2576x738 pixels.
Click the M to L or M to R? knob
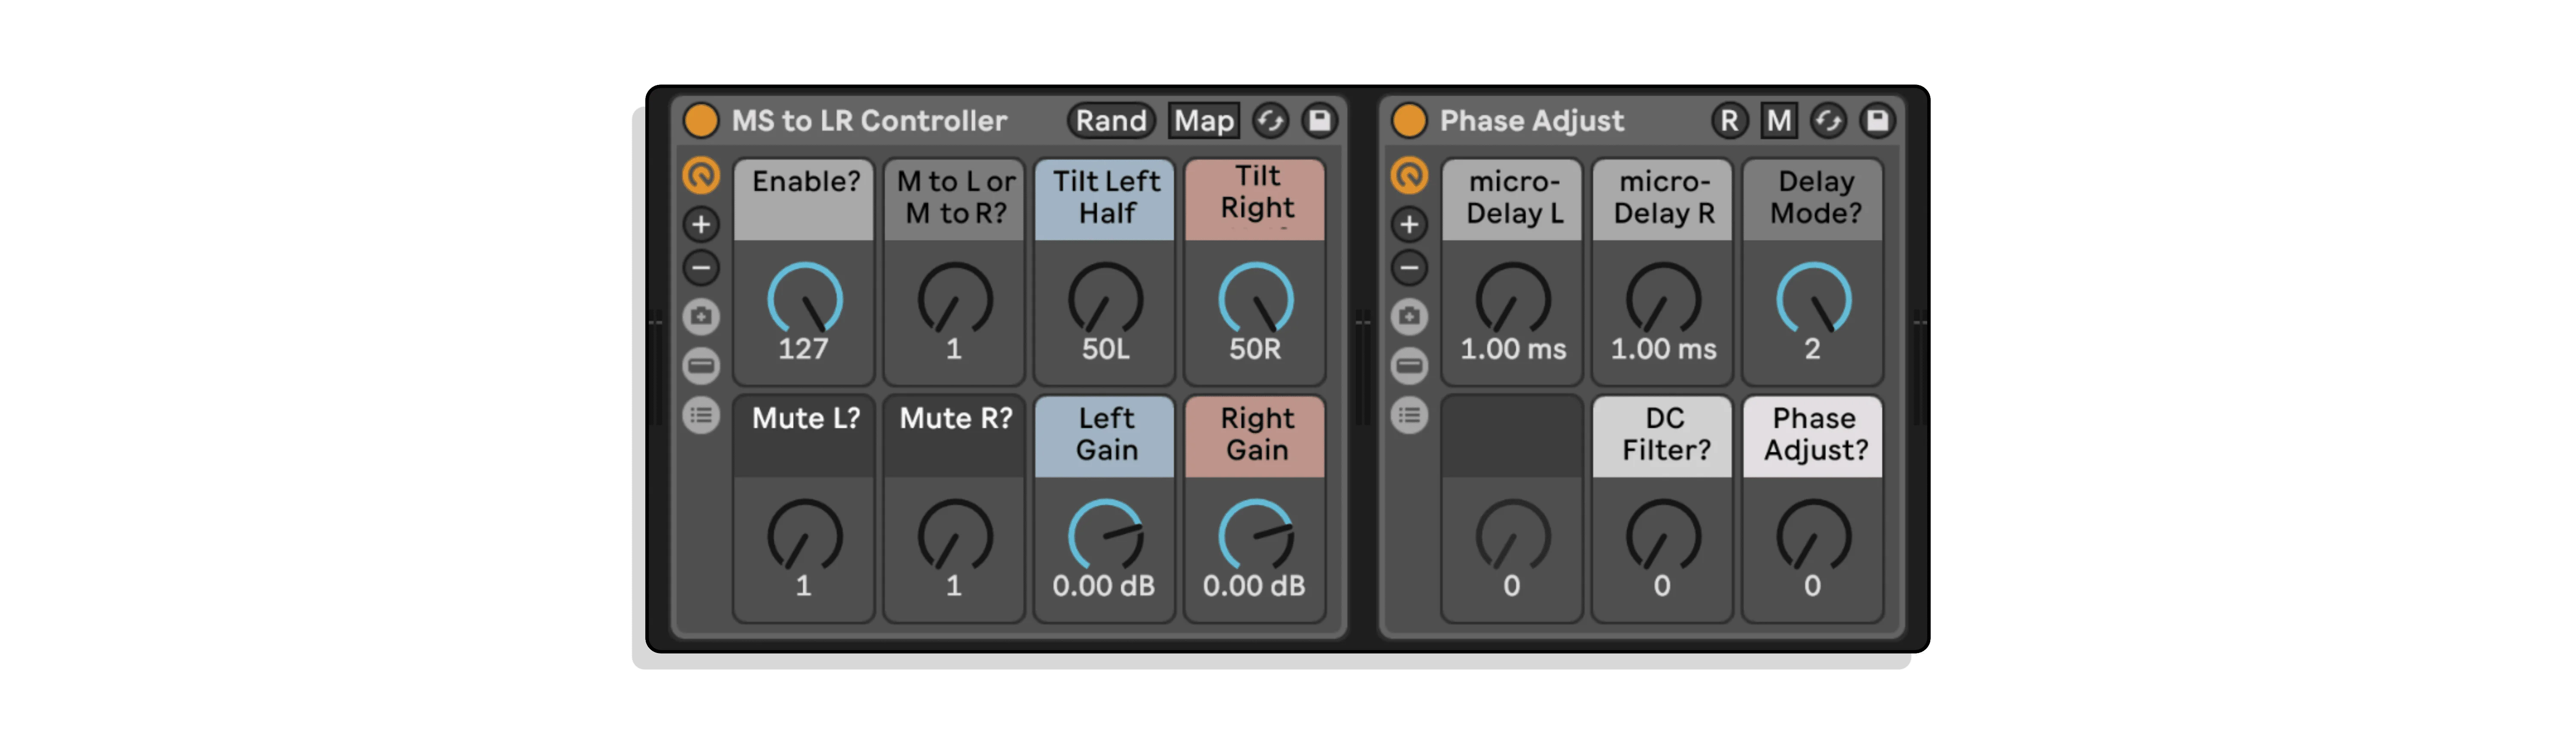(955, 299)
